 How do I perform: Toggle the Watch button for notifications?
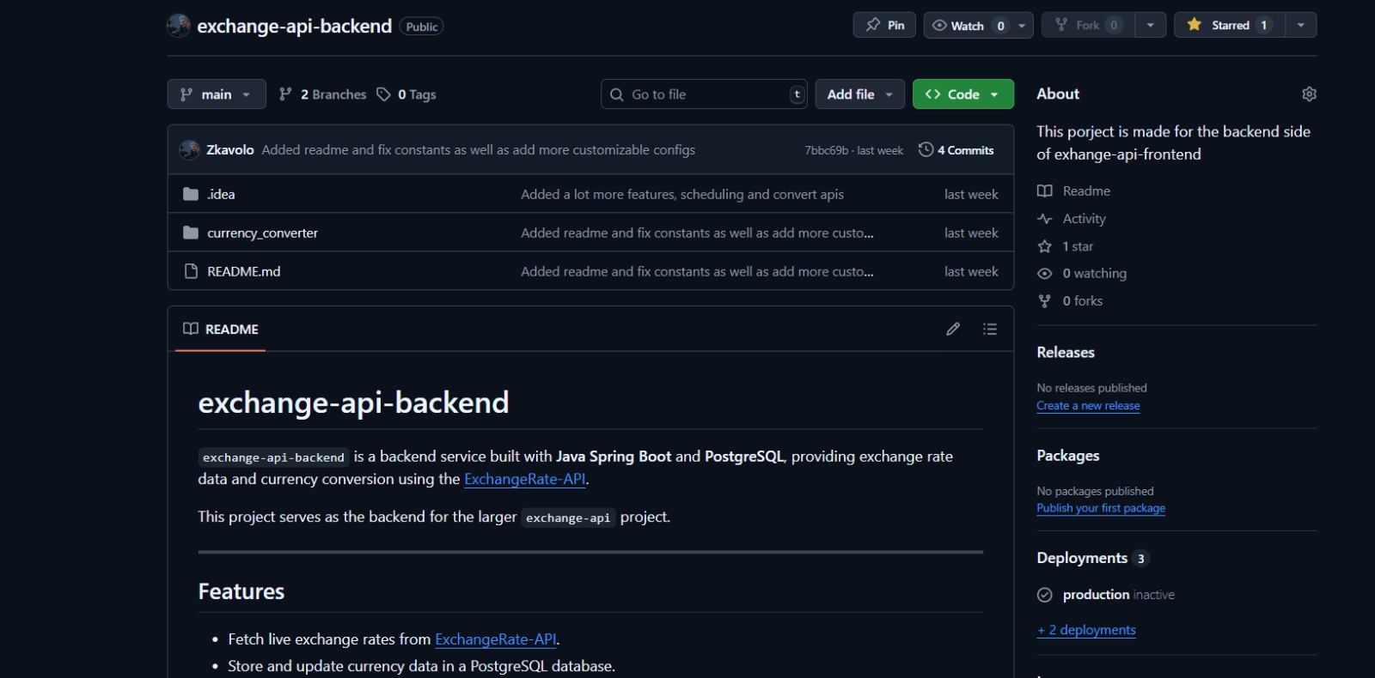[968, 25]
